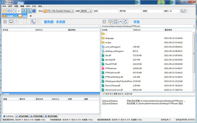This screenshot has width=197, height=123.
Task: Sort local files by the file name column header
Action: pos(117,30)
